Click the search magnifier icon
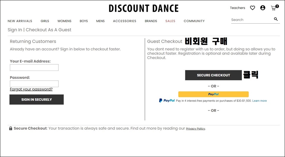 tap(276, 19)
